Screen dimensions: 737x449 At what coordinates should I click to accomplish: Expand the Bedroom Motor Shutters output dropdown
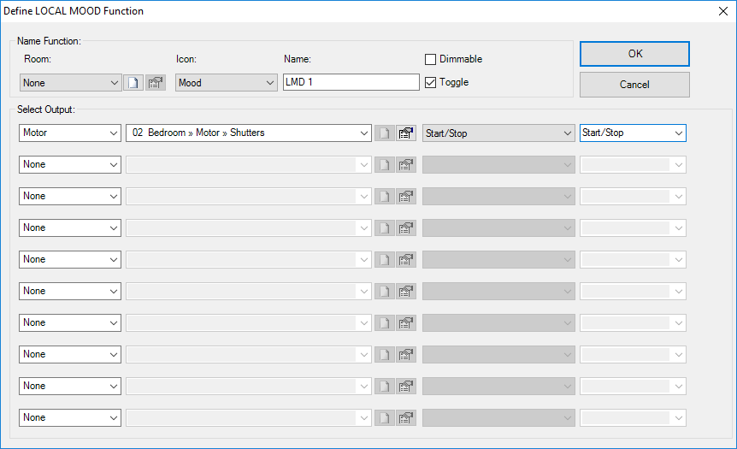coord(248,133)
